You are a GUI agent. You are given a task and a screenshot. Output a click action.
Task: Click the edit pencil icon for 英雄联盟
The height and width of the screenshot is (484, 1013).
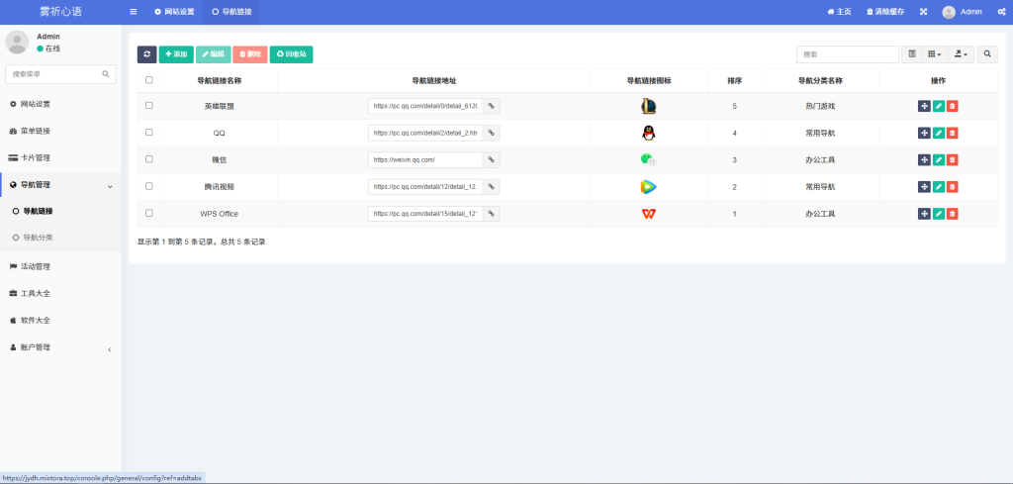[938, 106]
